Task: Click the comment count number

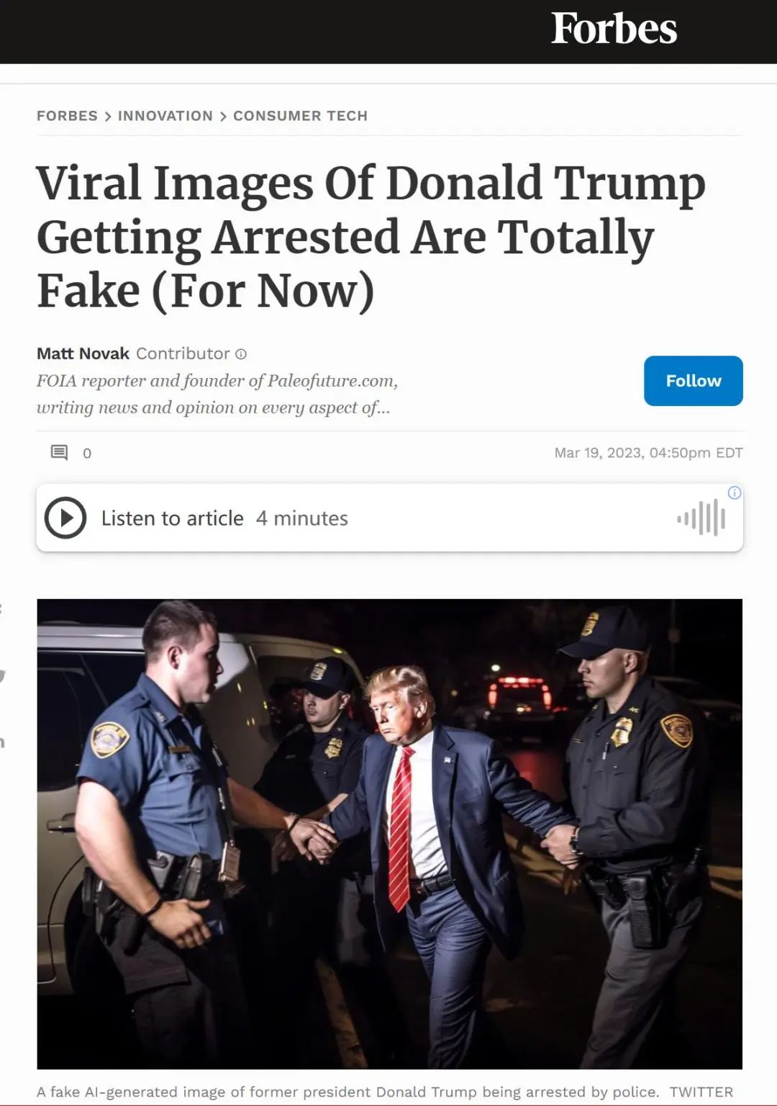Action: tap(87, 454)
